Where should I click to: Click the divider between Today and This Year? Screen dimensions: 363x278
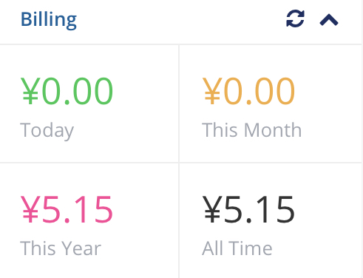click(89, 163)
